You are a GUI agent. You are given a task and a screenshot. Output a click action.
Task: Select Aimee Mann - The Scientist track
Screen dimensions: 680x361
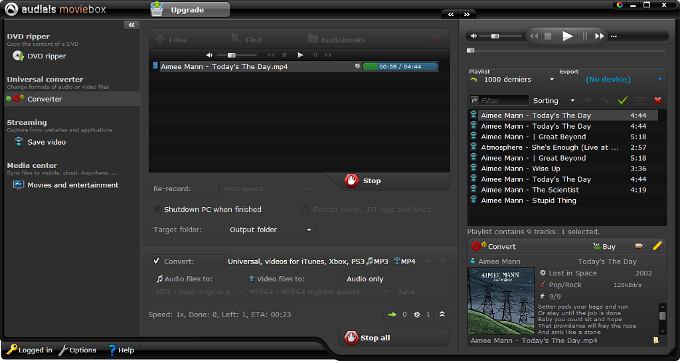564,190
